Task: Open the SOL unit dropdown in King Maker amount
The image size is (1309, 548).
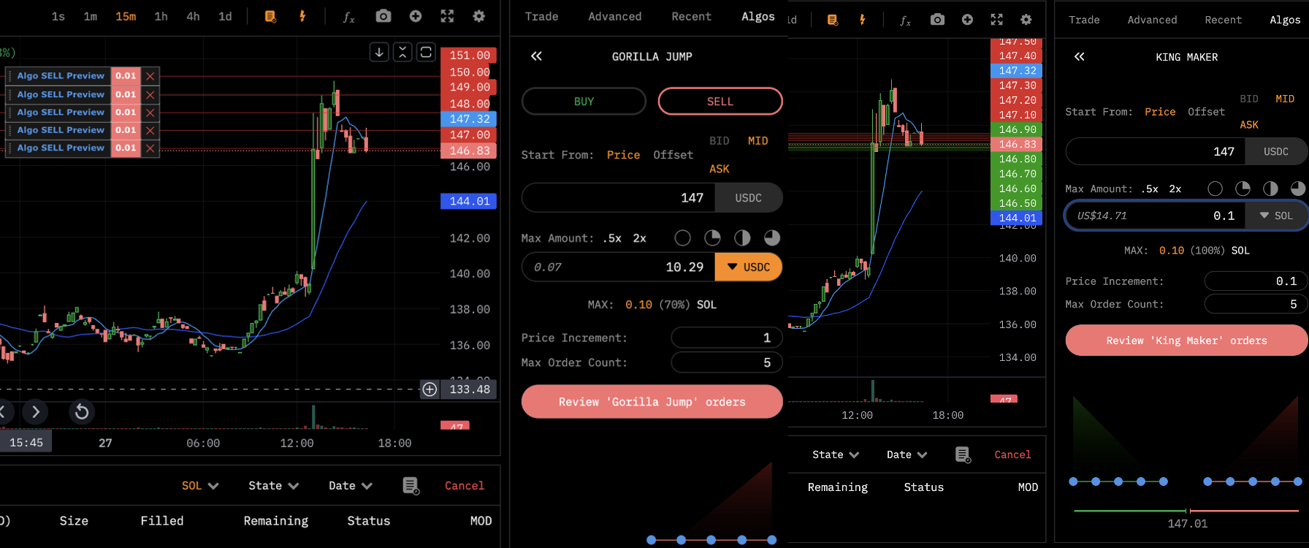Action: coord(1276,216)
